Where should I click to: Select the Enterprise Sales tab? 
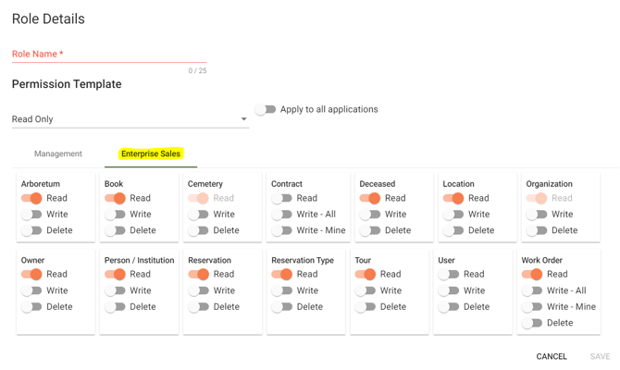pos(151,154)
